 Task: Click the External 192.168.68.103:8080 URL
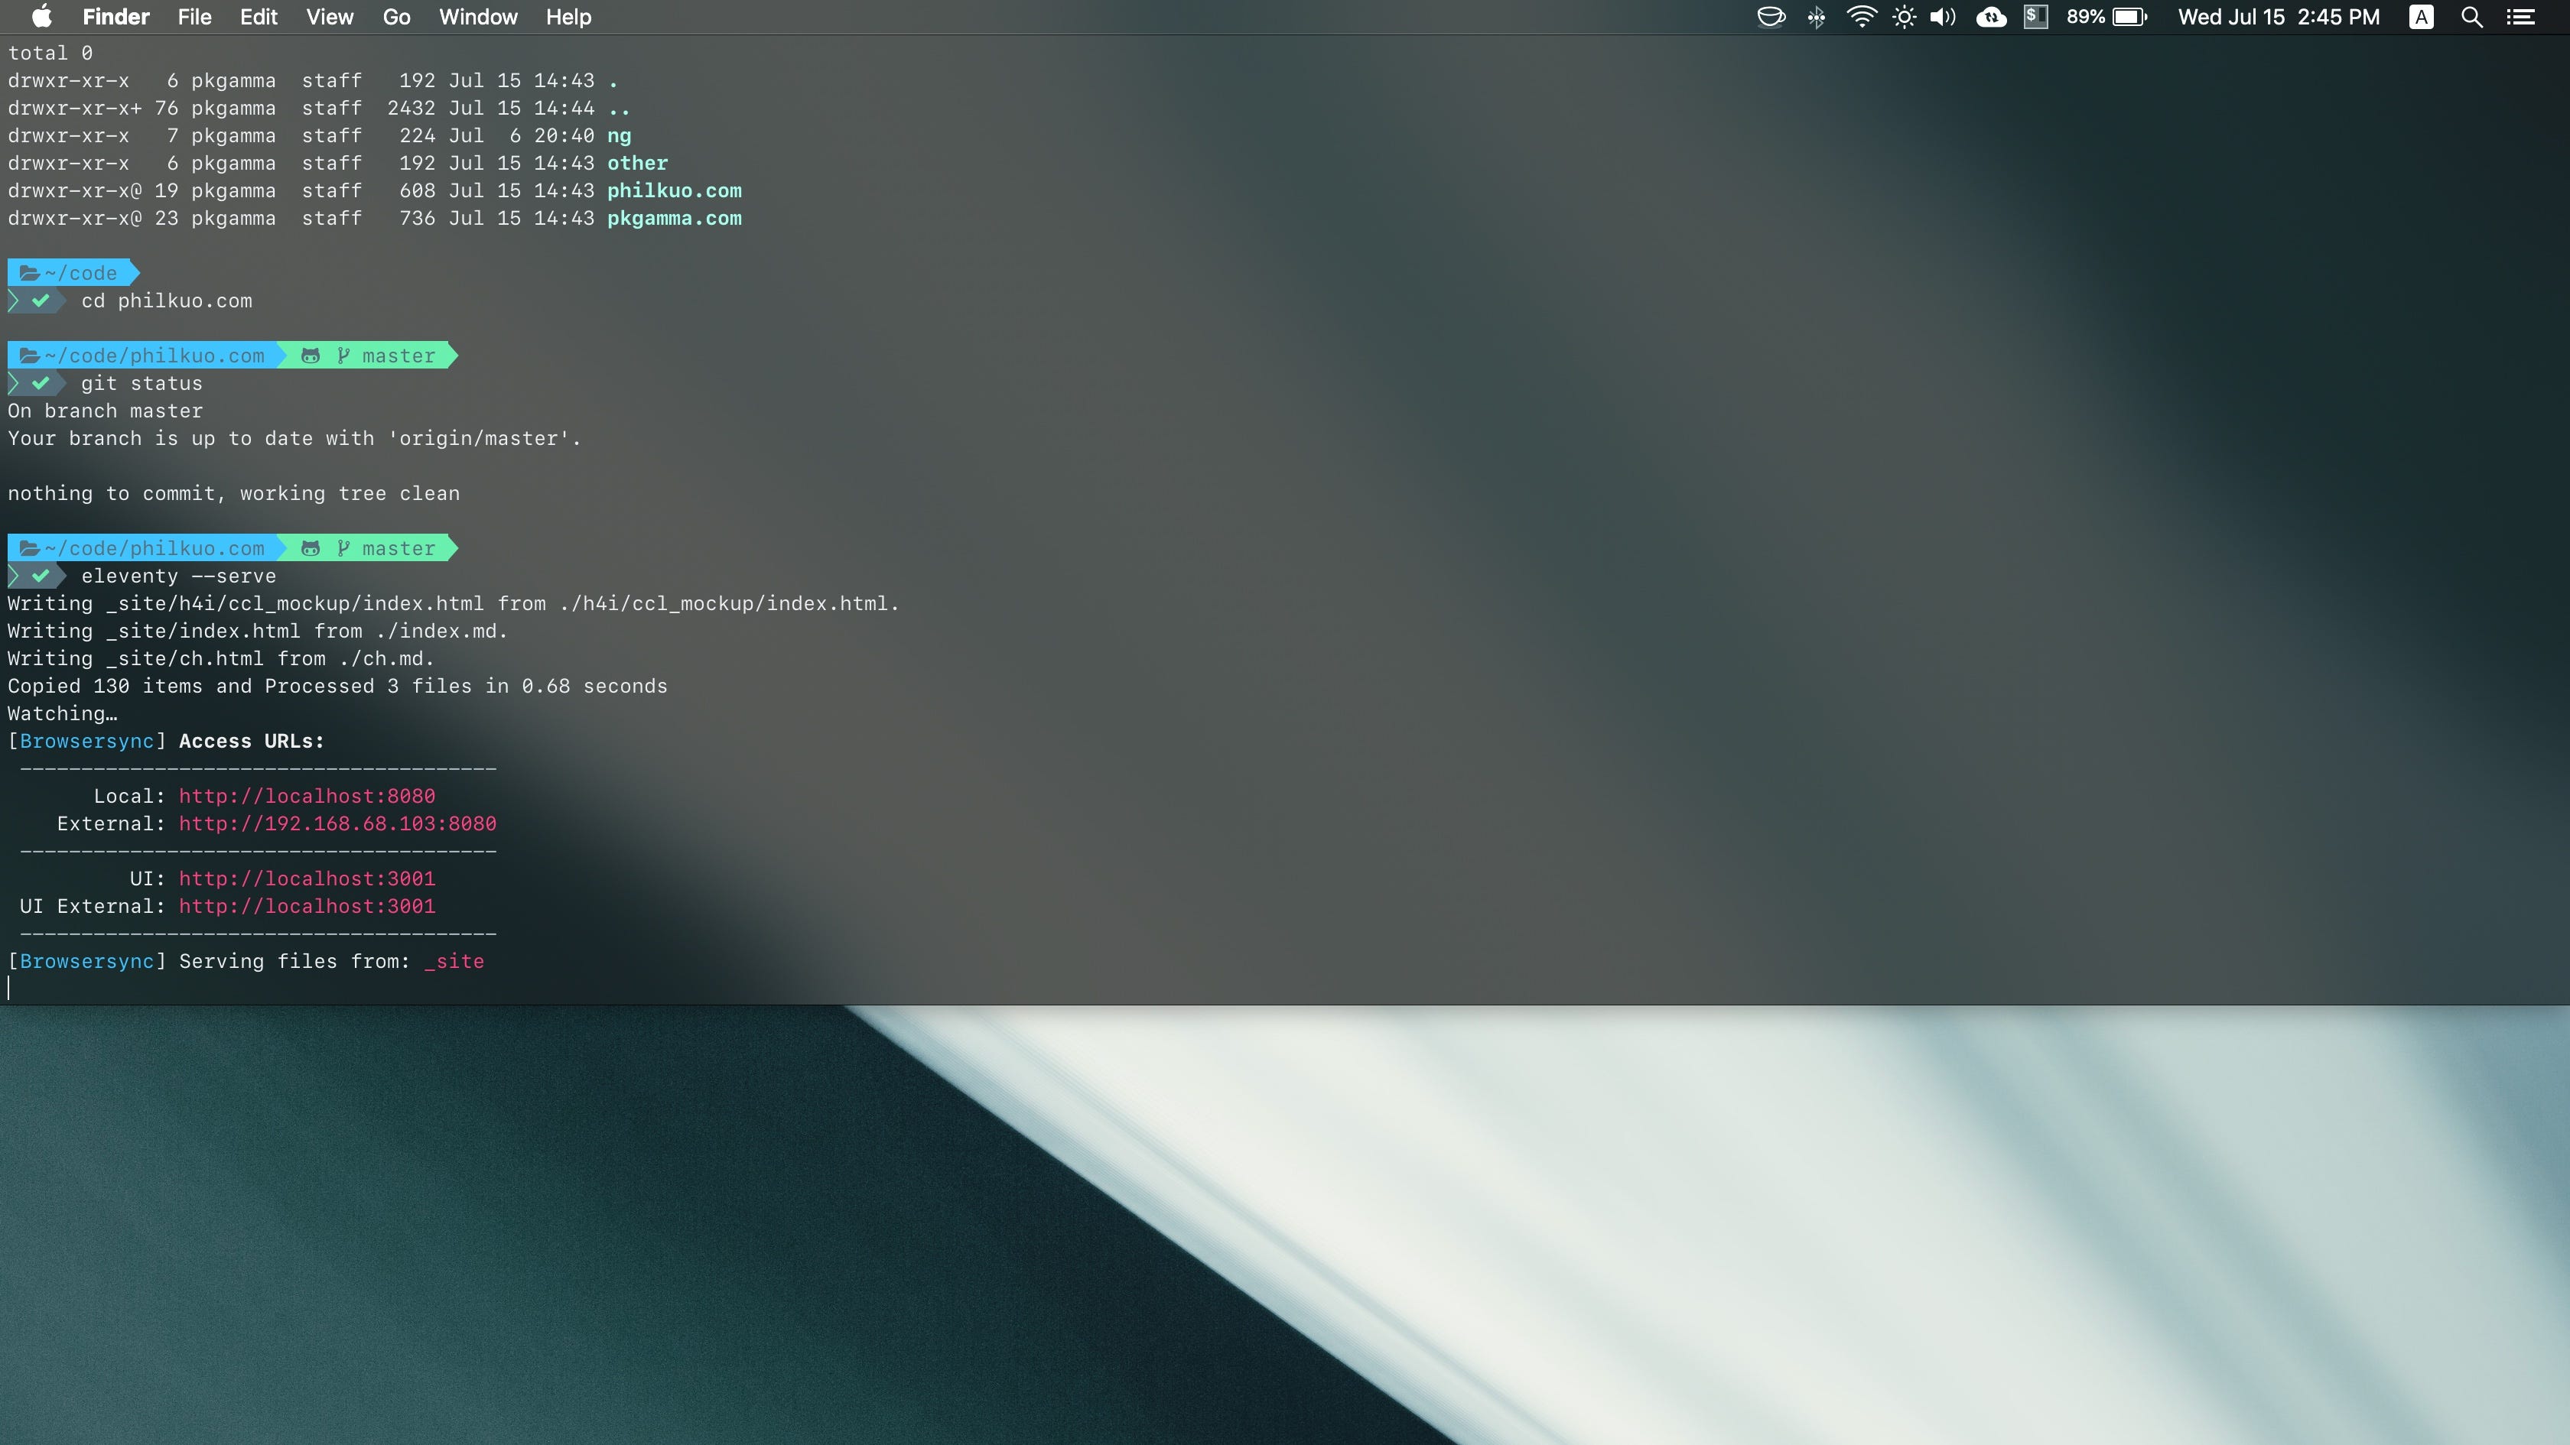click(x=337, y=823)
